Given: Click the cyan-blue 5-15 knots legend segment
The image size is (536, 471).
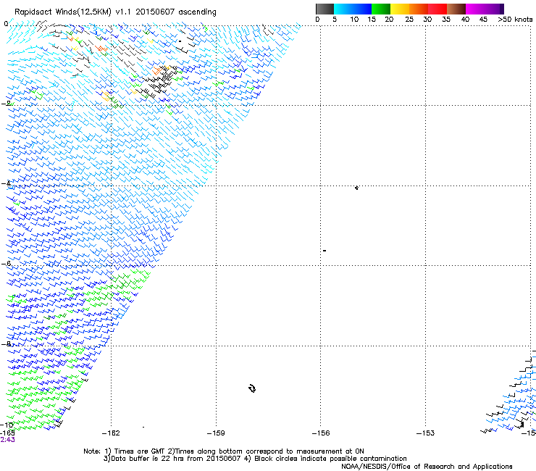Looking at the screenshot, I should click(353, 9).
